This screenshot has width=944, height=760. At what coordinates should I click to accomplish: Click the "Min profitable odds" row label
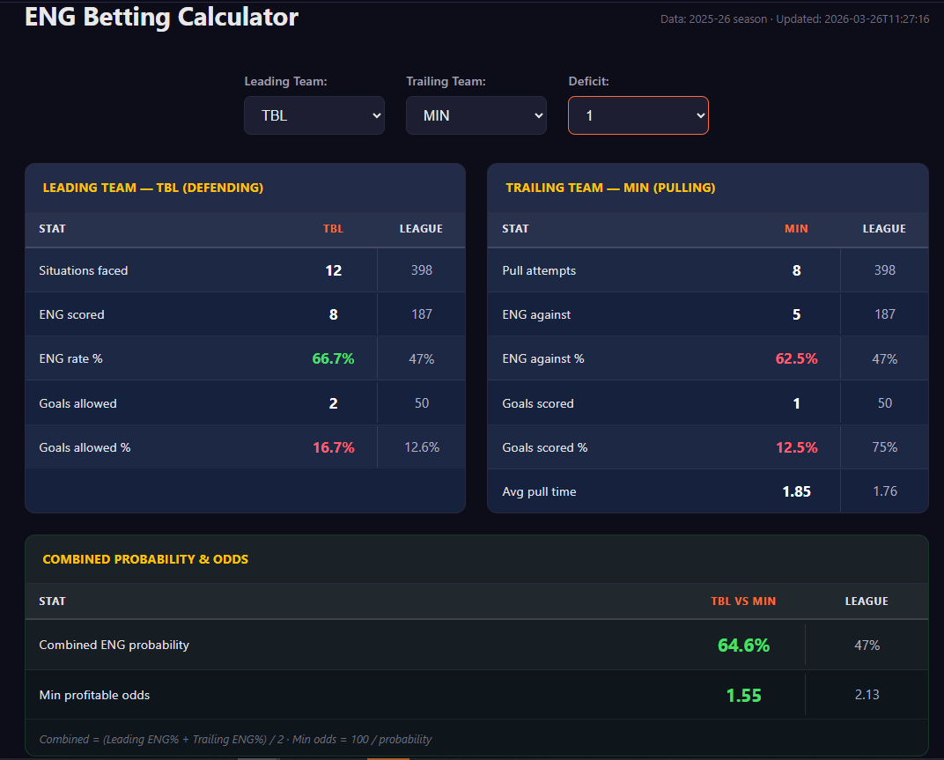94,696
